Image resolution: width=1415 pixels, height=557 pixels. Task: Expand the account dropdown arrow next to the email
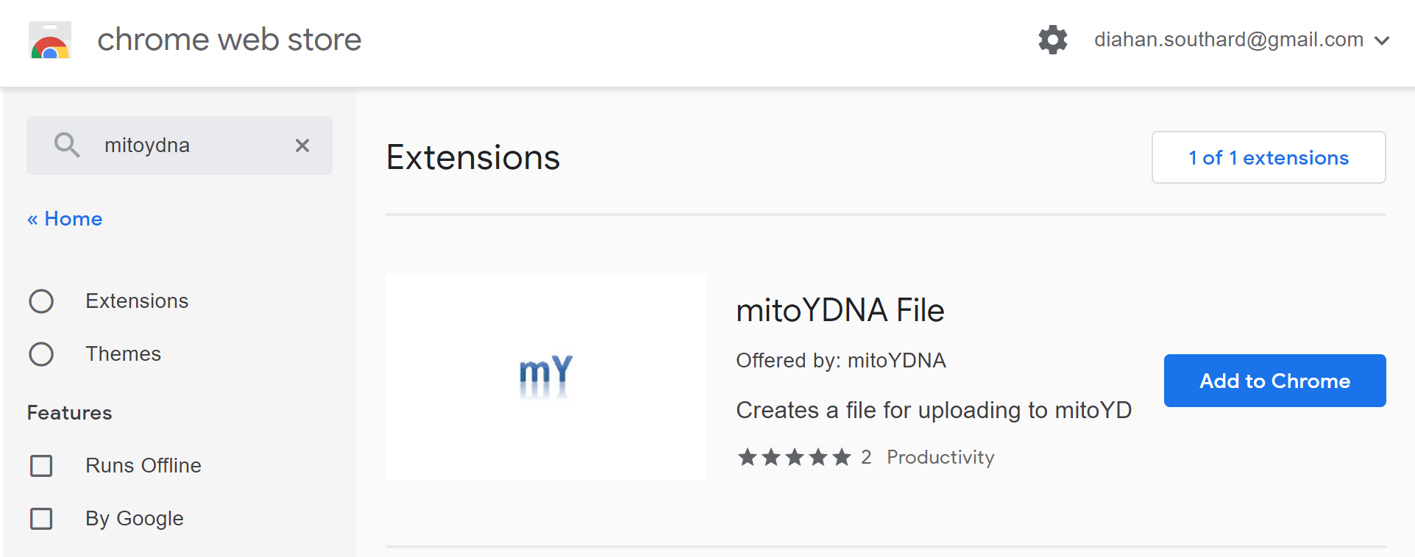coord(1382,40)
